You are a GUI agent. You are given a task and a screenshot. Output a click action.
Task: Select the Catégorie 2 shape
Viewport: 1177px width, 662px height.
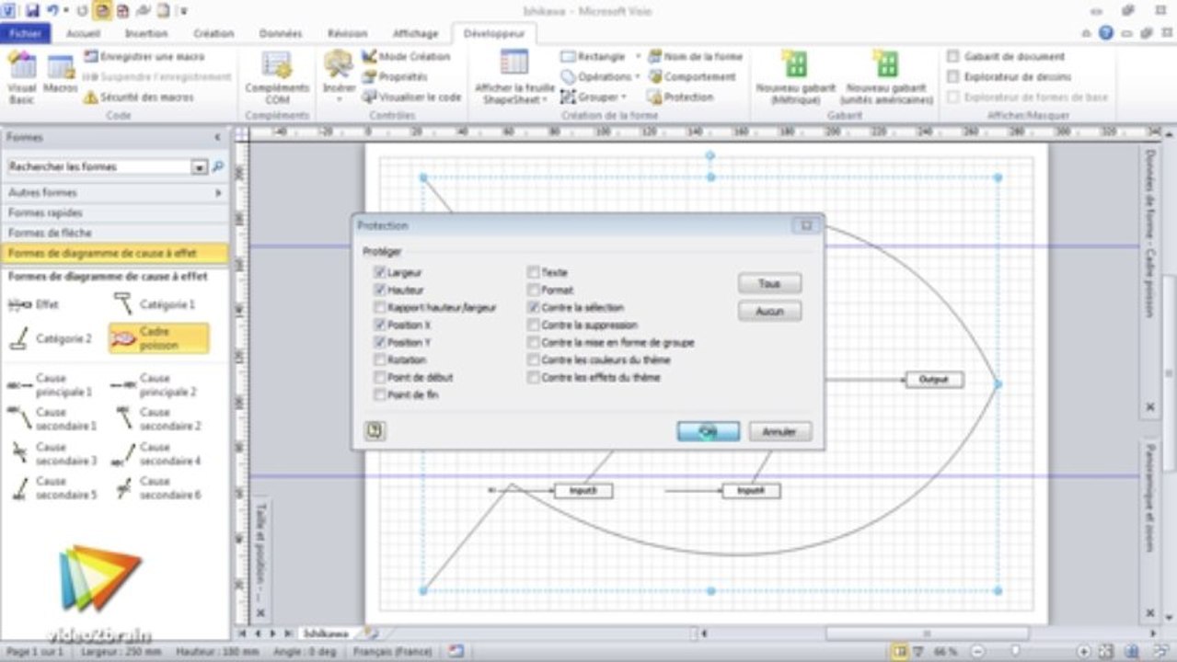(x=50, y=338)
